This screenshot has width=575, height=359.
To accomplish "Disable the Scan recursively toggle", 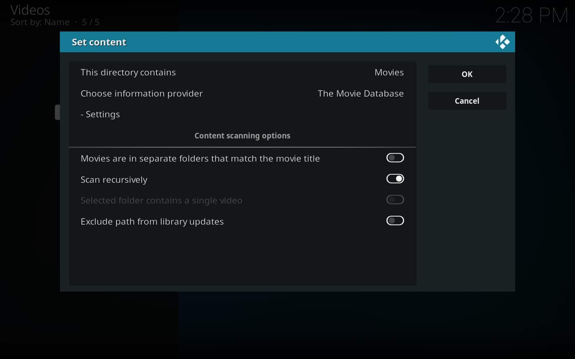I will (x=395, y=179).
